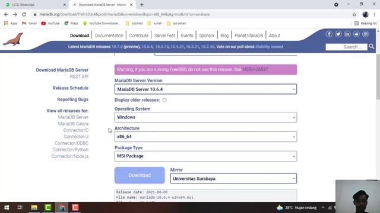This screenshot has width=380, height=213.
Task: Open Task View in taskbar
Action: click(20, 208)
